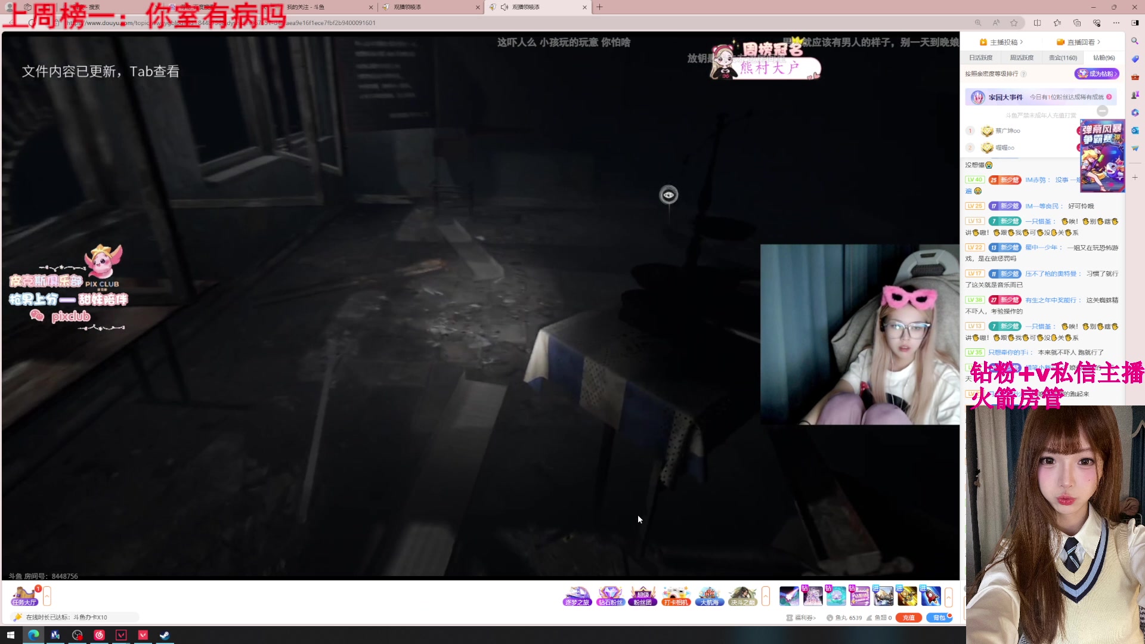Open the 逐梦之旅 activity icon

click(577, 596)
